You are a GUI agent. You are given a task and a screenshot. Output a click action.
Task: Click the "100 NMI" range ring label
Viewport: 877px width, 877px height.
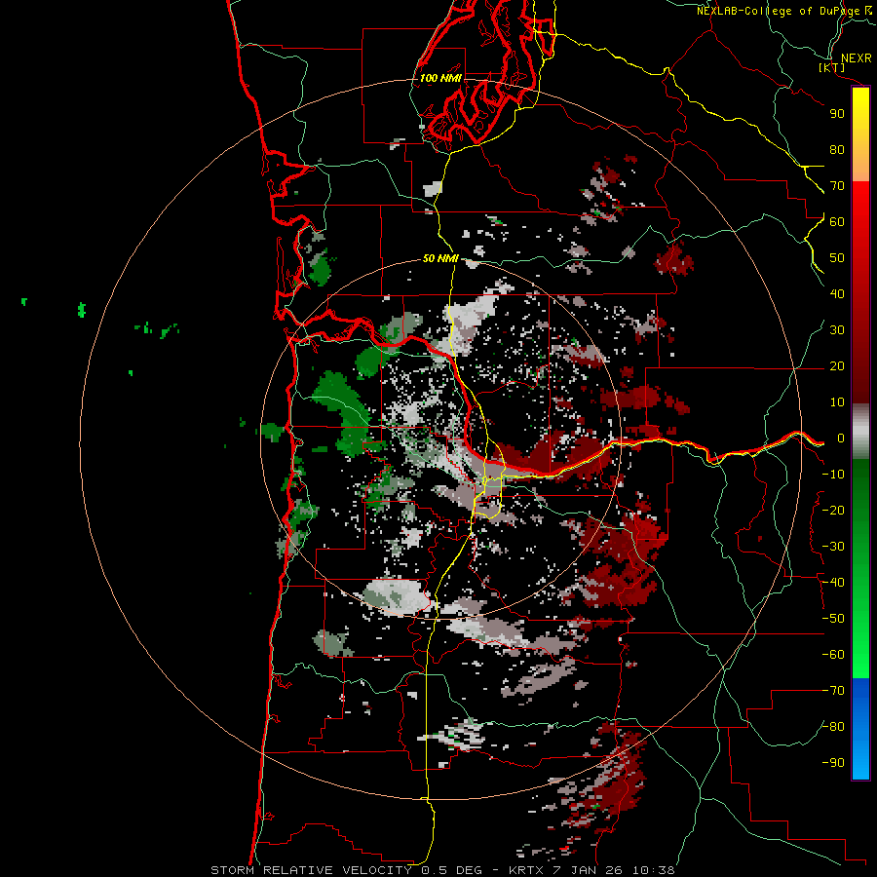(440, 78)
